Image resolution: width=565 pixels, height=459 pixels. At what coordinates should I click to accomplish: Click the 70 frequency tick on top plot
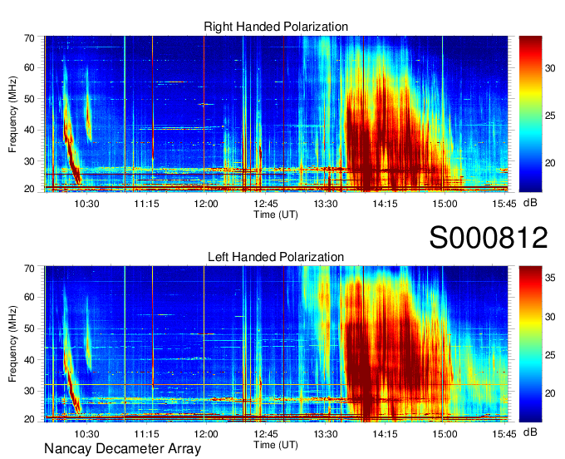[x=29, y=38]
